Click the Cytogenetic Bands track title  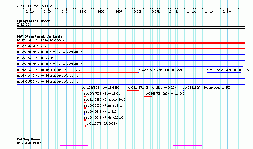tap(34, 21)
